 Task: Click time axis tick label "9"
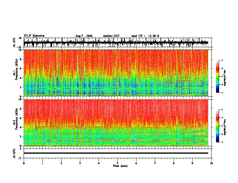(x=192, y=163)
